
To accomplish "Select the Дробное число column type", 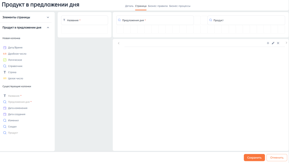I will click(17, 54).
